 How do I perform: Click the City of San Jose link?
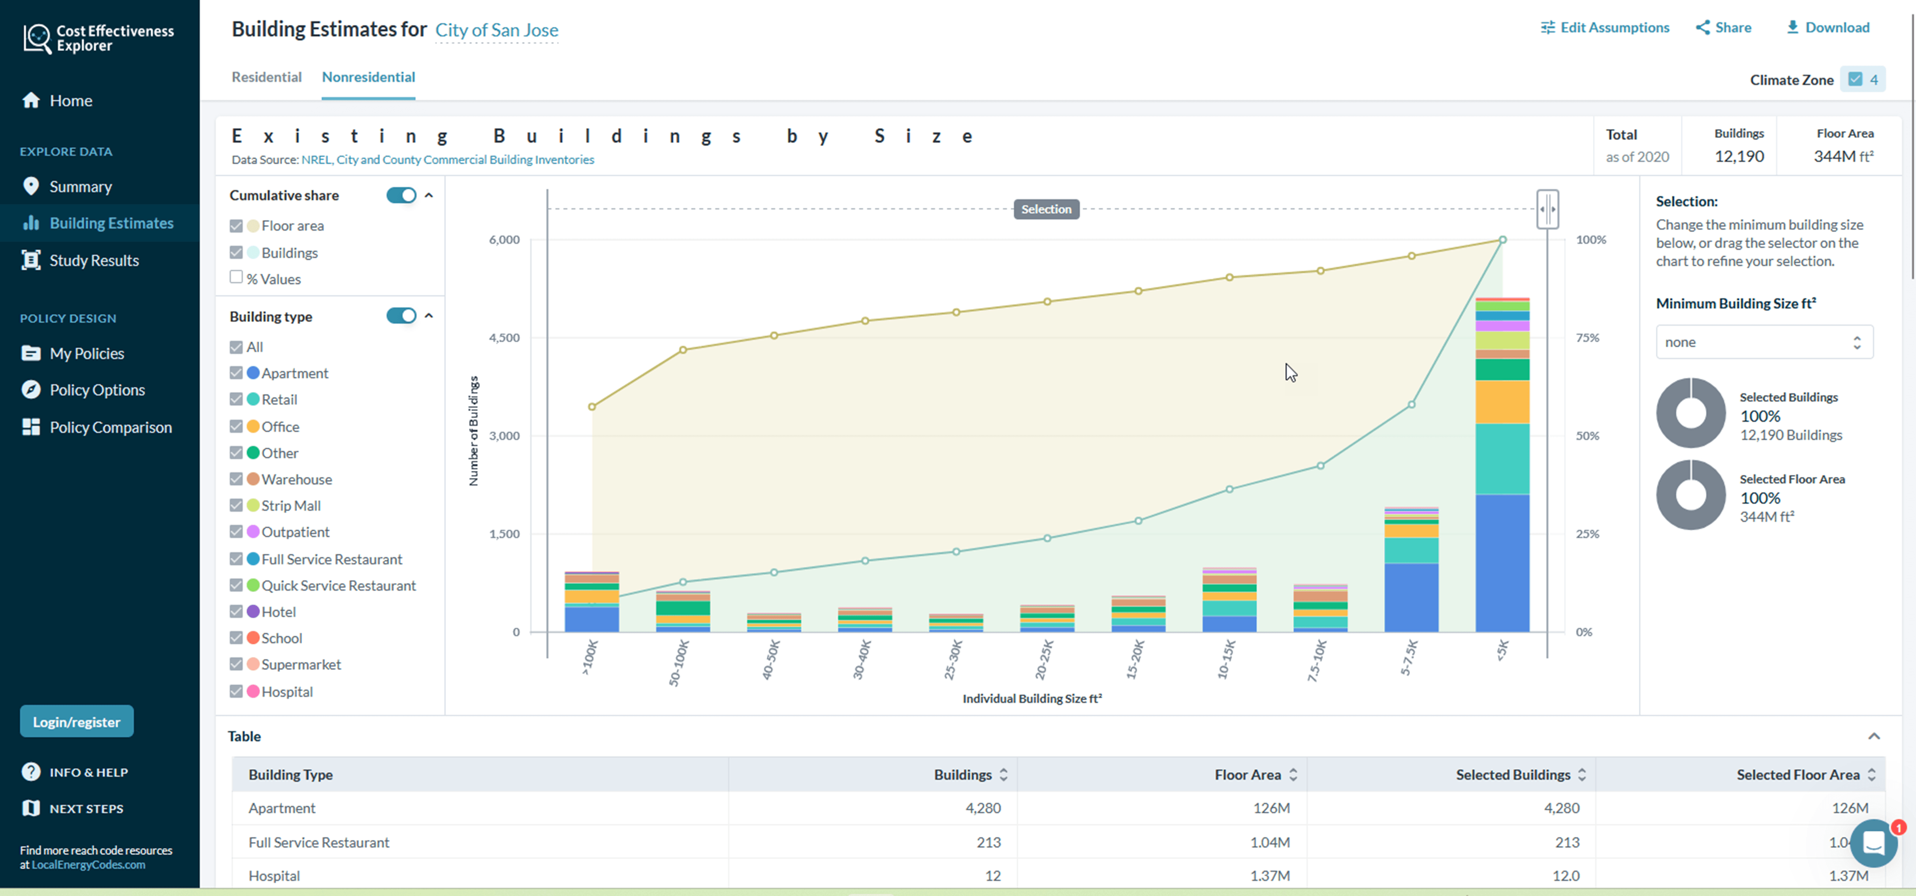(497, 30)
